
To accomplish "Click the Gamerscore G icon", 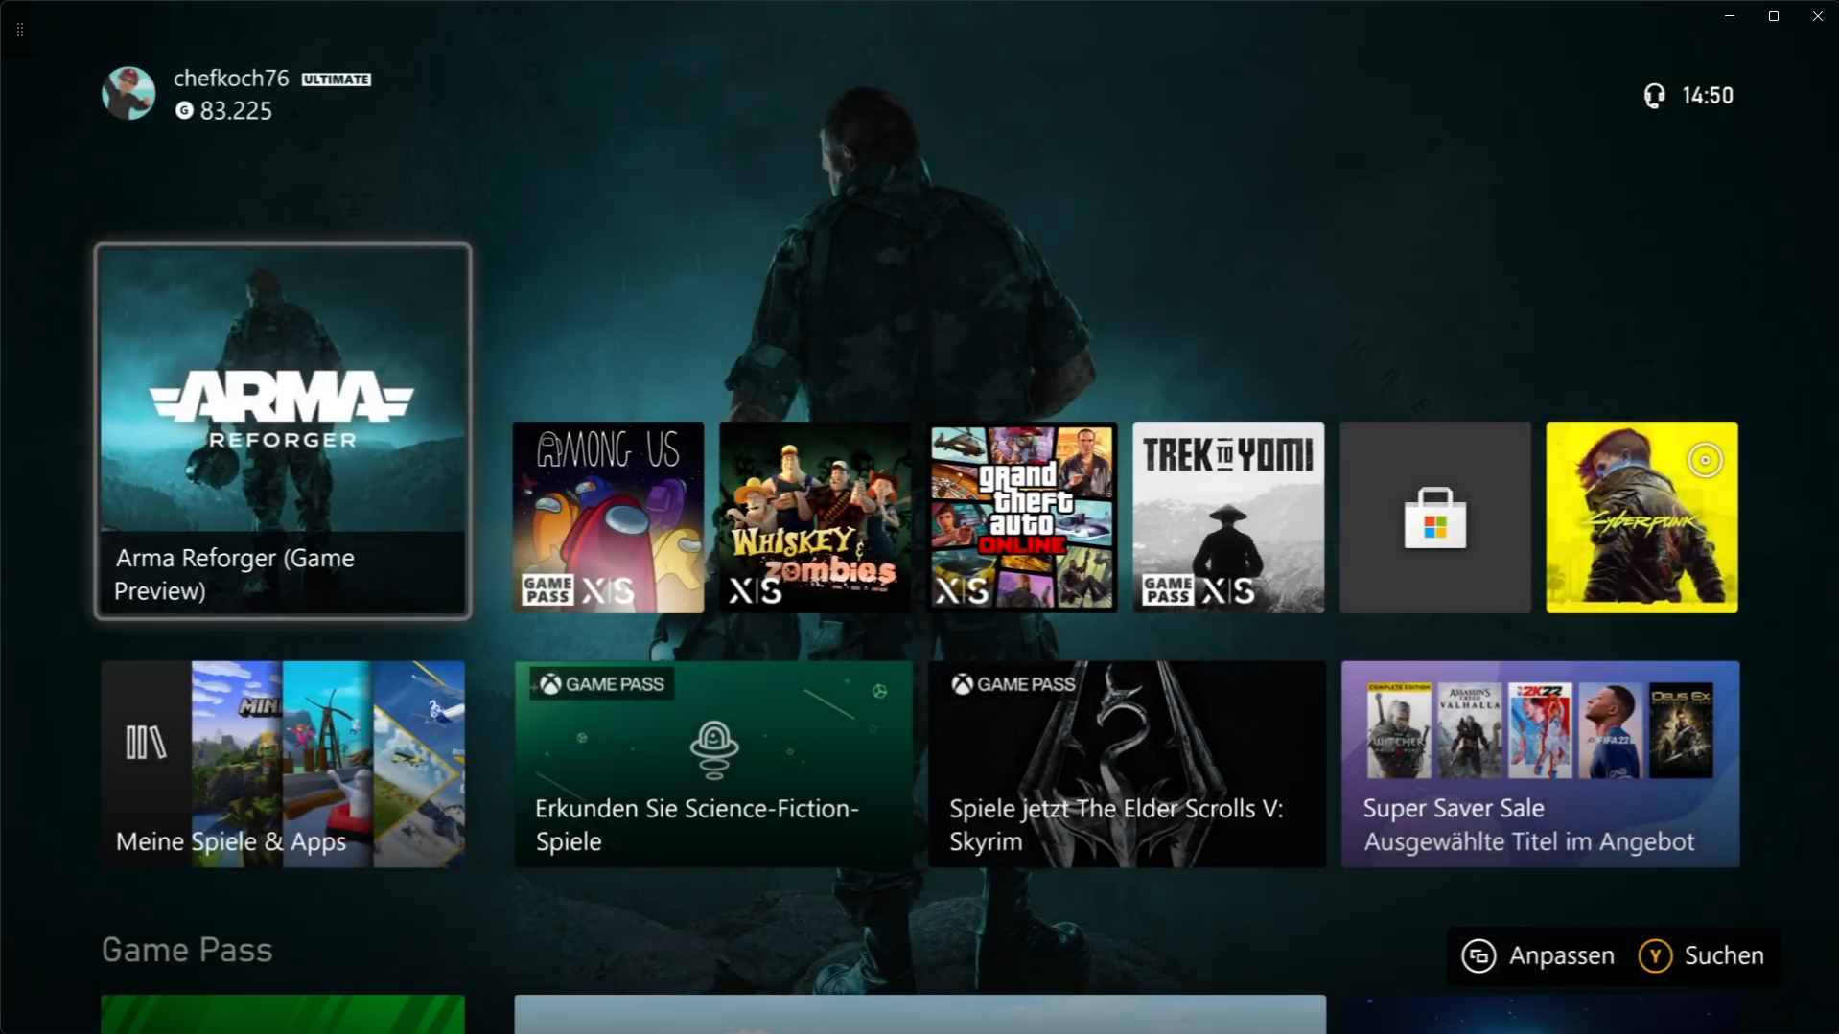I will click(x=184, y=111).
